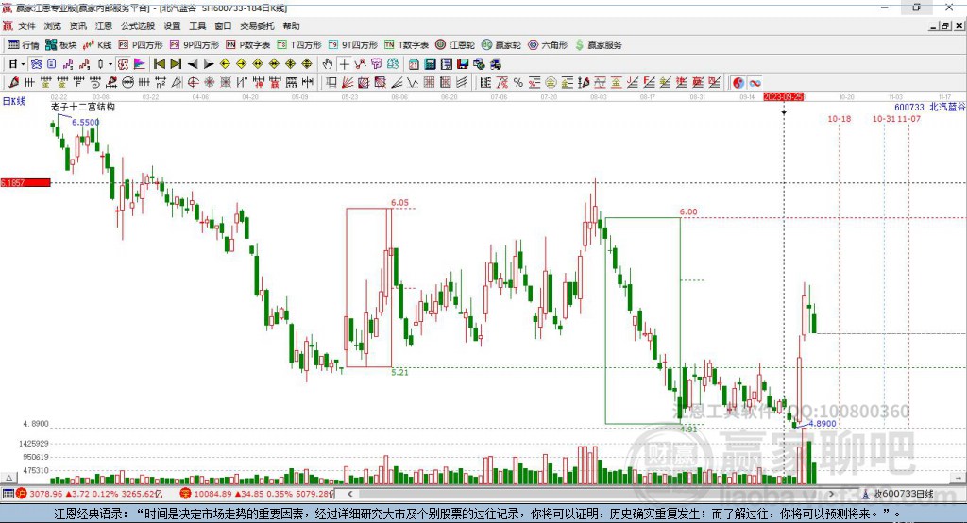Open the 江恩轮 Gann wheel tool
The image size is (967, 523).
coord(455,45)
